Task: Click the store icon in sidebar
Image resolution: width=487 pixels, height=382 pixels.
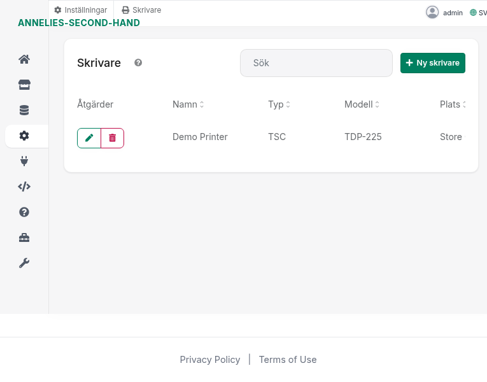Action: pyautogui.click(x=24, y=85)
